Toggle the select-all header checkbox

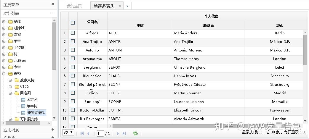tap(73, 22)
